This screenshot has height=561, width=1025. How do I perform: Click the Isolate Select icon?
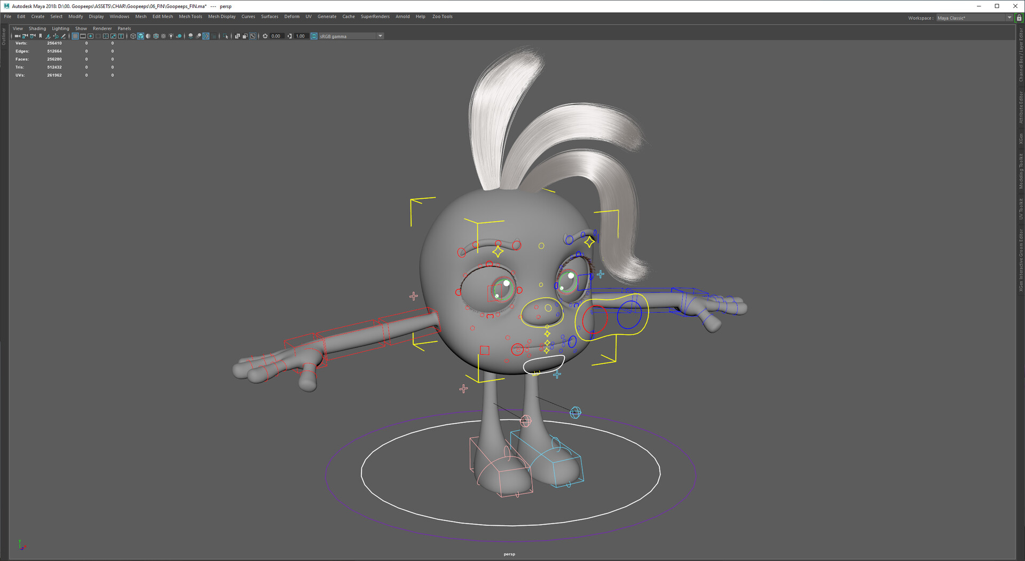pos(225,36)
